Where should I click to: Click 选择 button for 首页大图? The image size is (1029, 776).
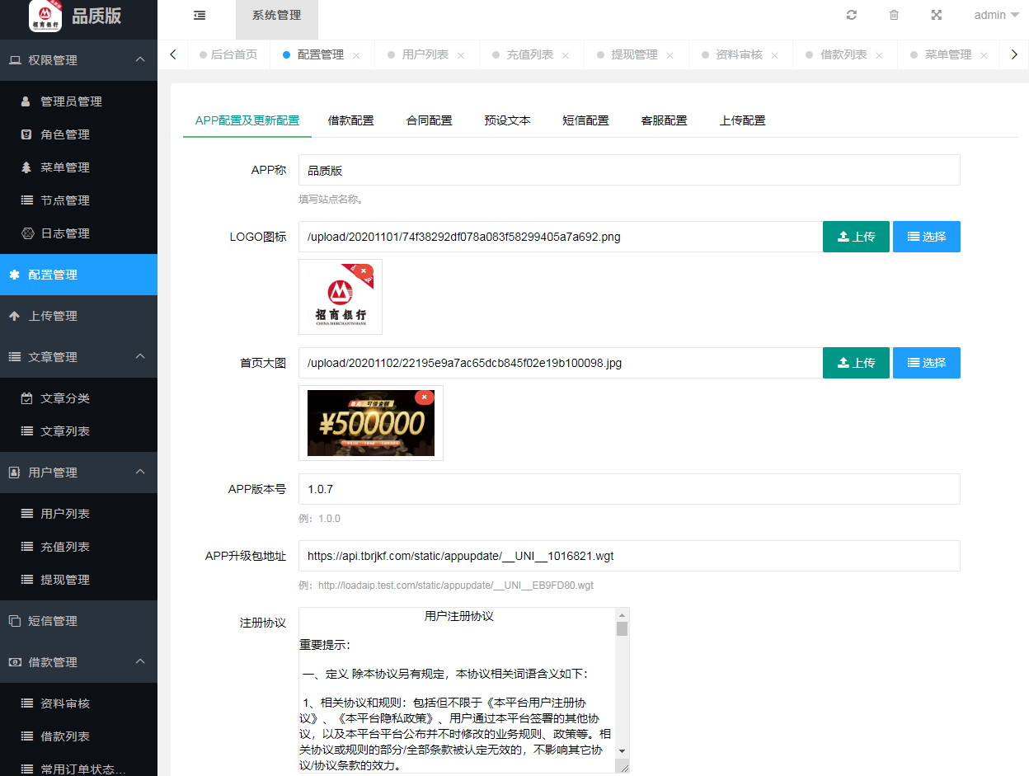point(926,363)
